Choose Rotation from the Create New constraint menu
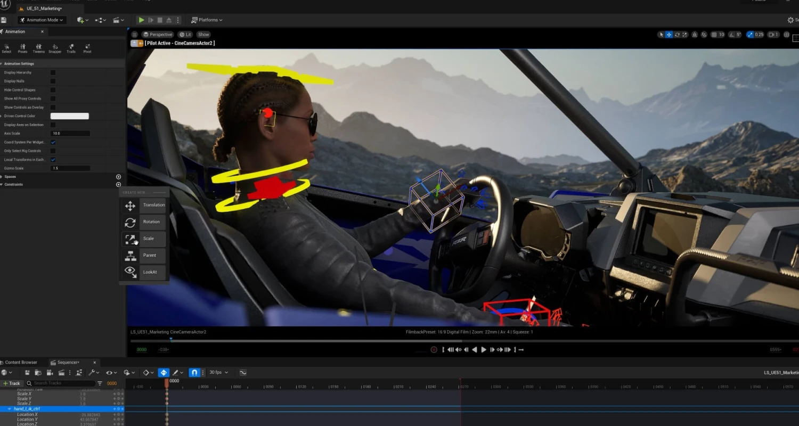The image size is (799, 426). click(x=151, y=222)
